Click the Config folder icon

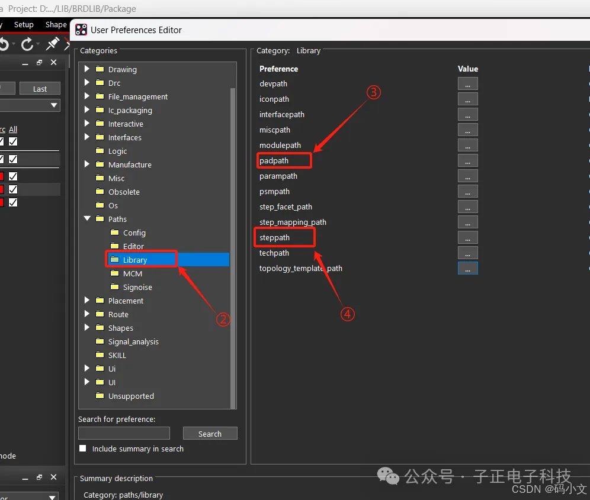pos(114,233)
